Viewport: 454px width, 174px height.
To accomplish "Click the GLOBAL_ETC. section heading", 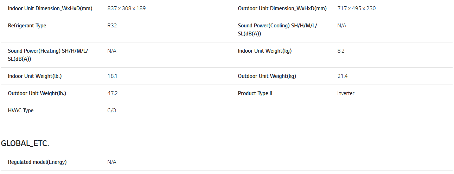I will (x=25, y=143).
